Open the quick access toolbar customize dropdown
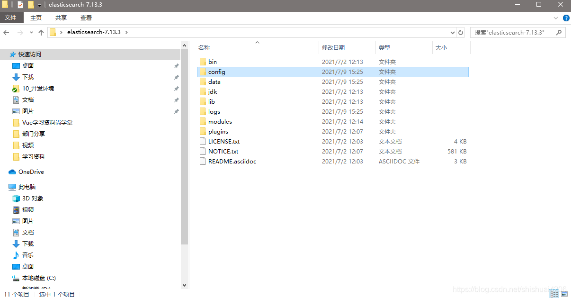Viewport: 571px width, 298px height. (x=40, y=5)
